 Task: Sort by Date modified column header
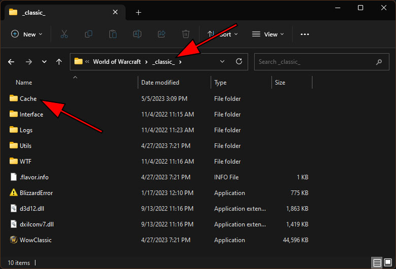tap(160, 83)
